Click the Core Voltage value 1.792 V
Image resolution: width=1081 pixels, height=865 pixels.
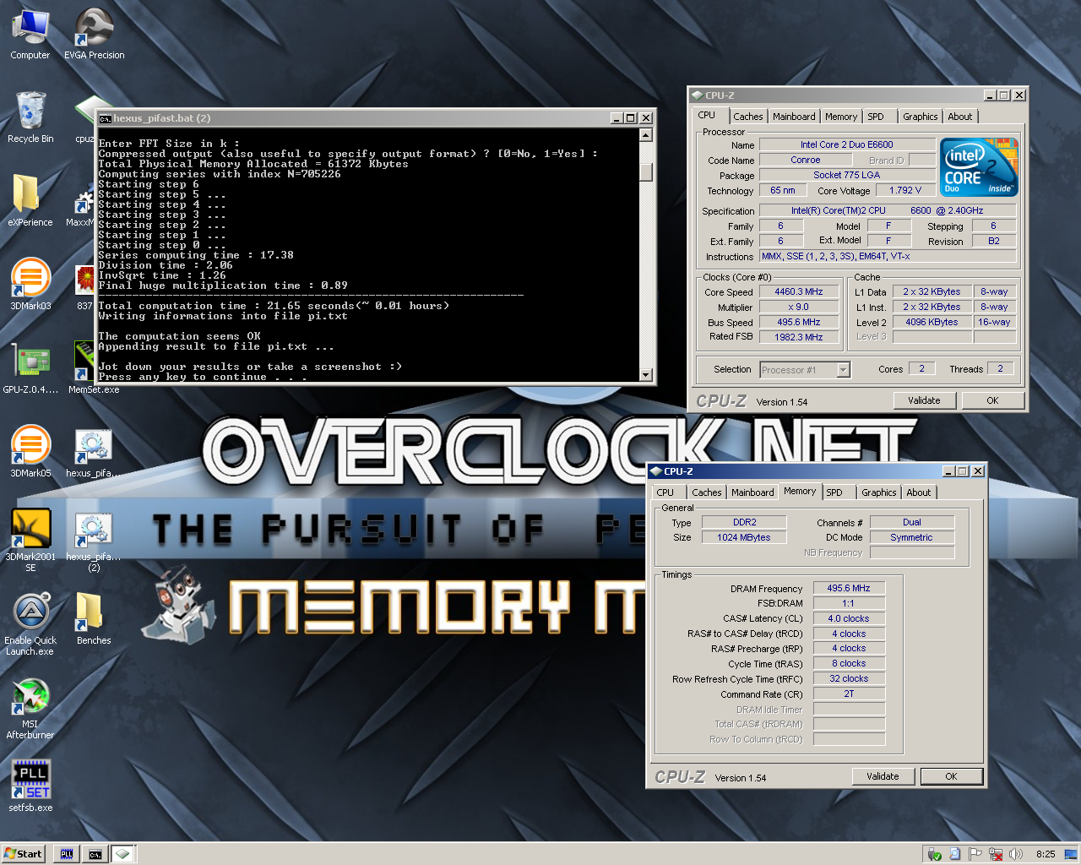click(904, 190)
